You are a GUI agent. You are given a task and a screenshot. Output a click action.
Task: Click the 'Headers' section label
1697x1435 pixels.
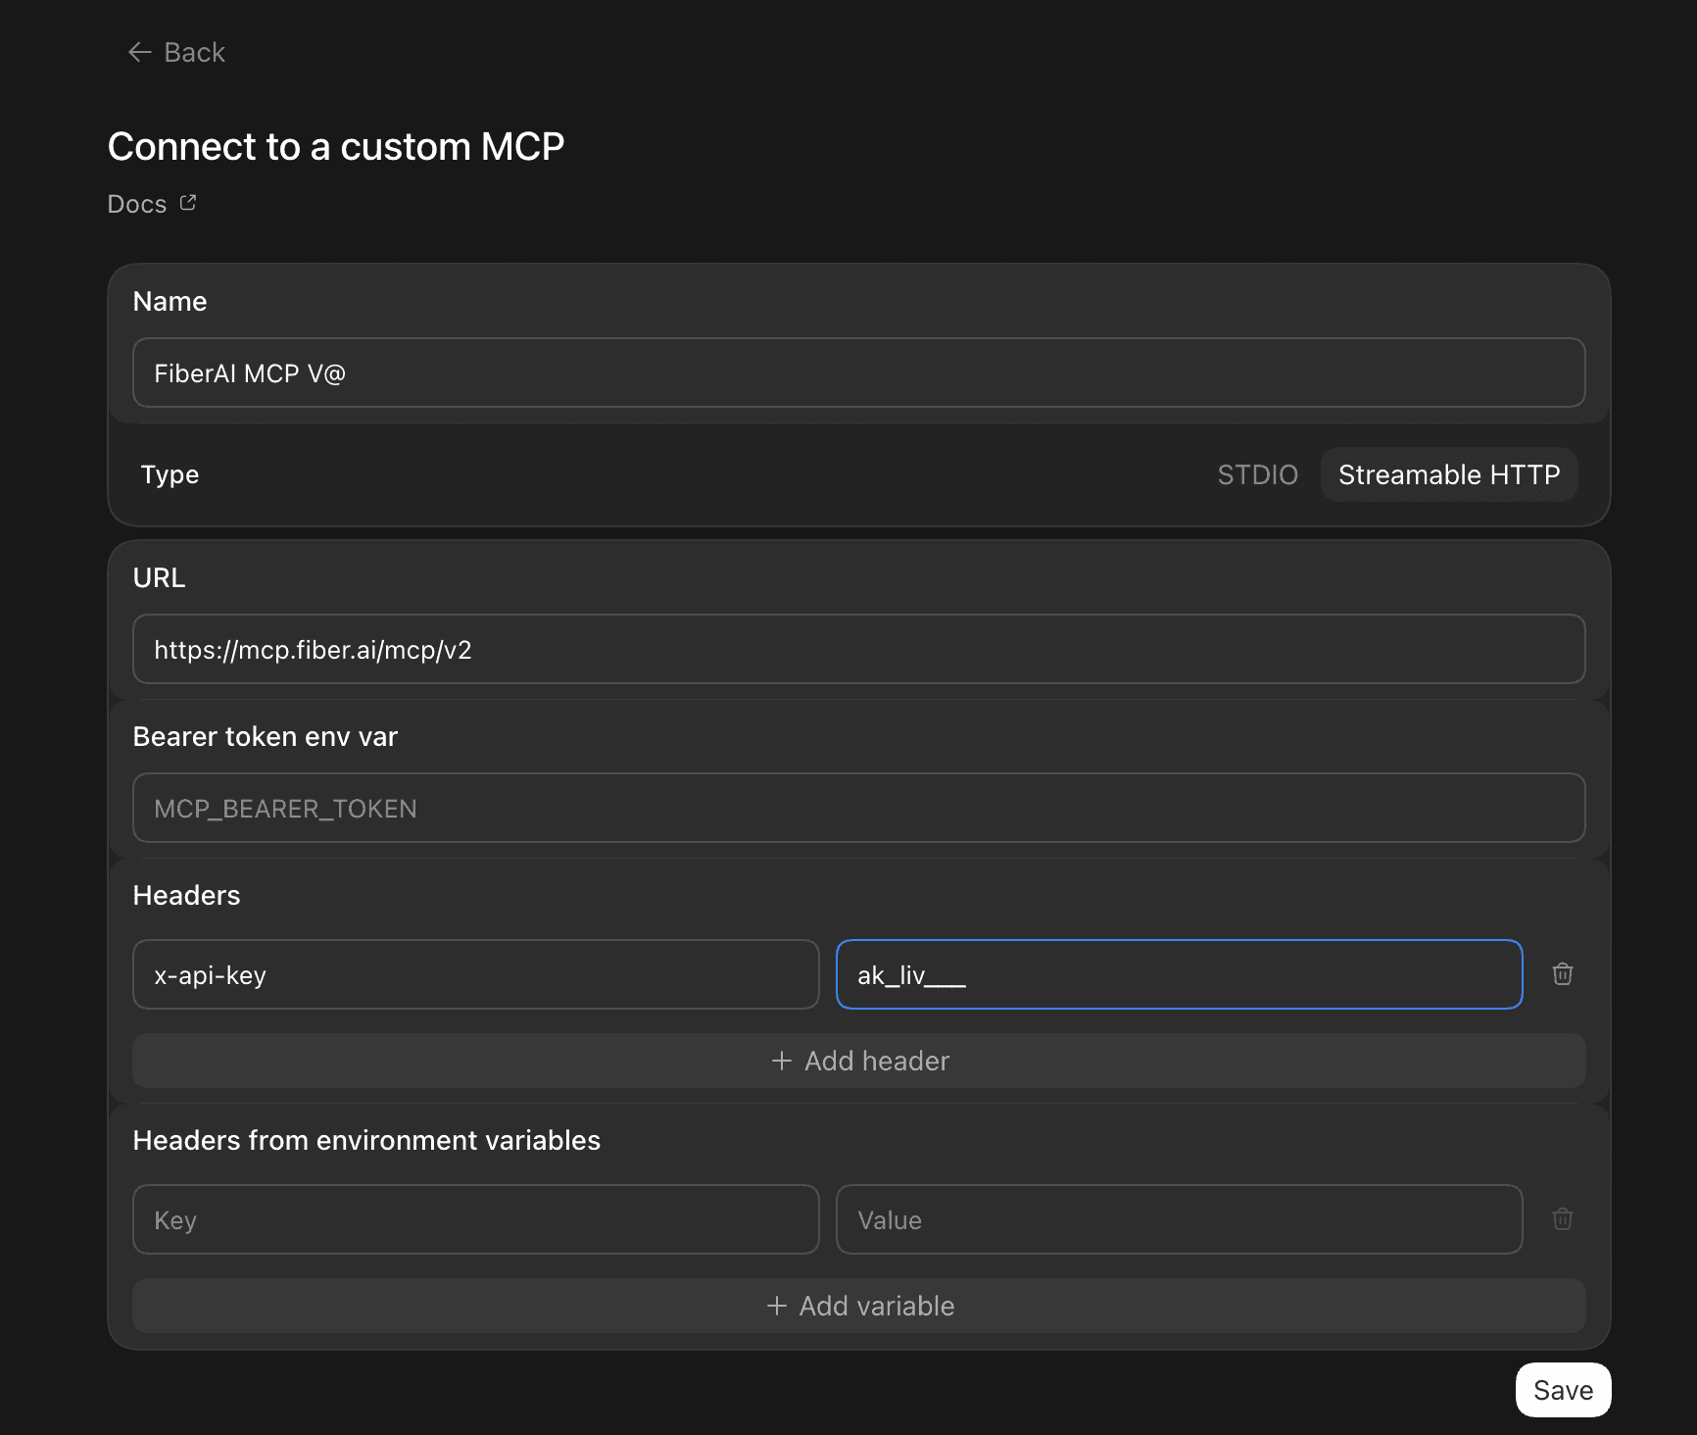pyautogui.click(x=186, y=895)
